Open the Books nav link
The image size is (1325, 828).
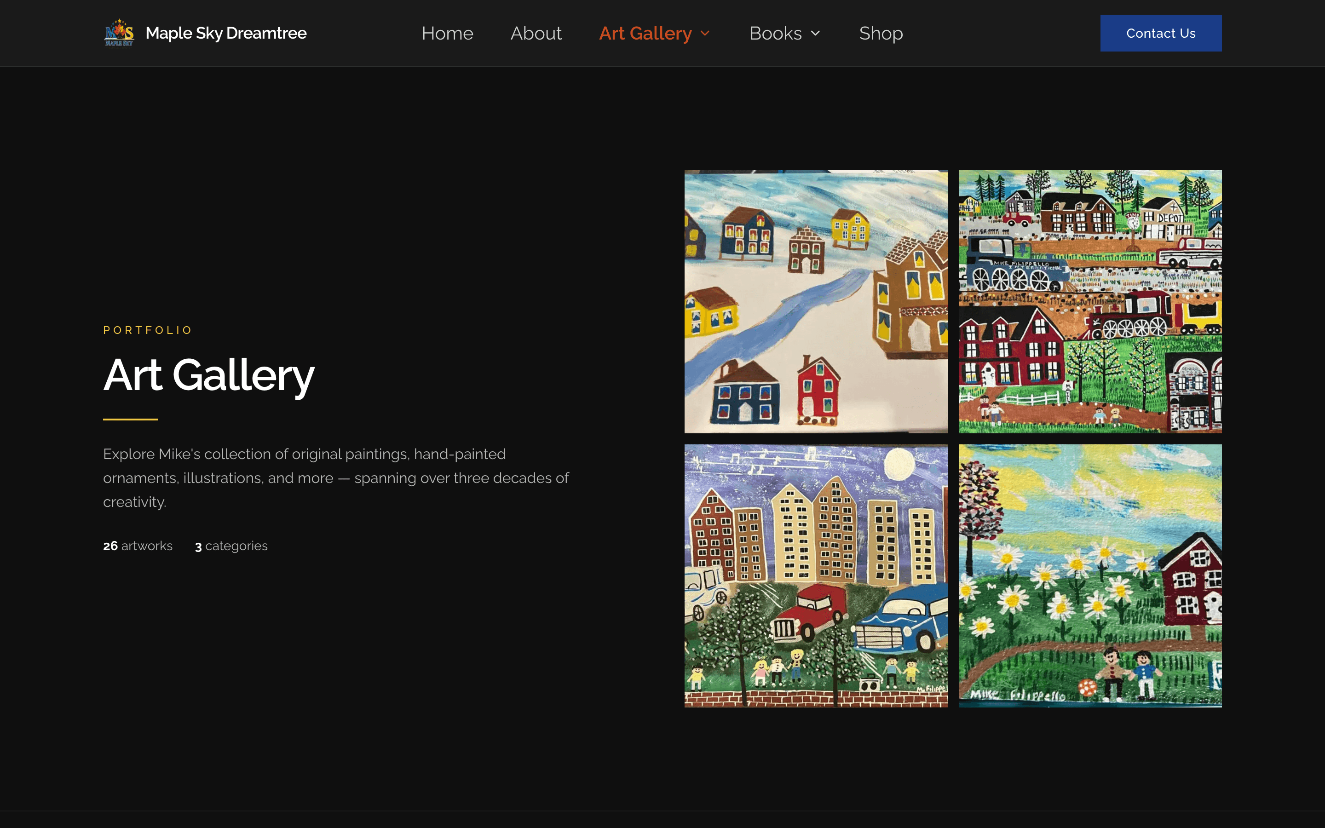click(x=775, y=34)
